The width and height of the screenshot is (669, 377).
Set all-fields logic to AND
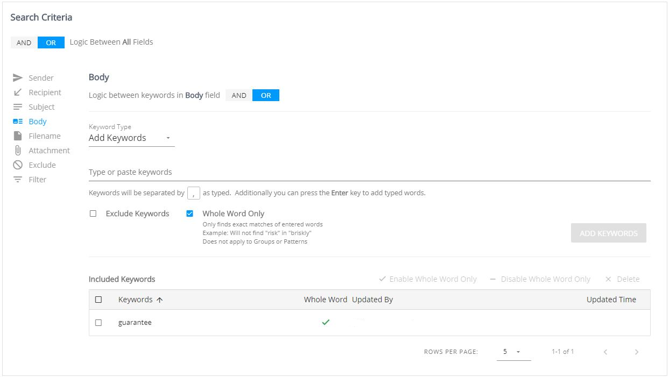point(24,42)
